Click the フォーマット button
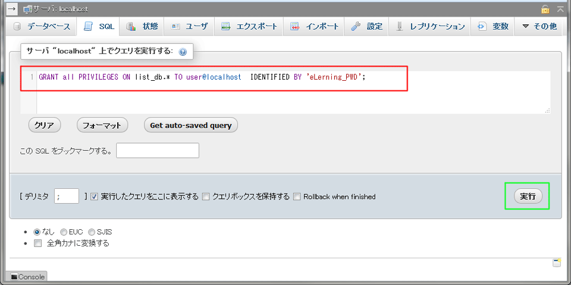Image resolution: width=571 pixels, height=285 pixels. tap(102, 125)
